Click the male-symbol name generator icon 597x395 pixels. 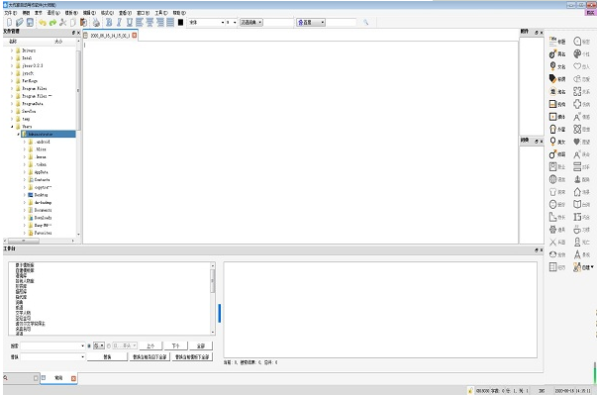[x=552, y=53]
